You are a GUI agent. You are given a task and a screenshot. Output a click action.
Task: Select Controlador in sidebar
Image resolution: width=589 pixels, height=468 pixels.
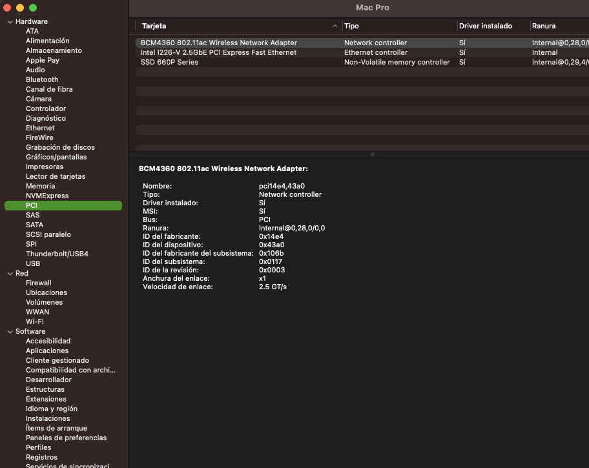[x=46, y=109]
